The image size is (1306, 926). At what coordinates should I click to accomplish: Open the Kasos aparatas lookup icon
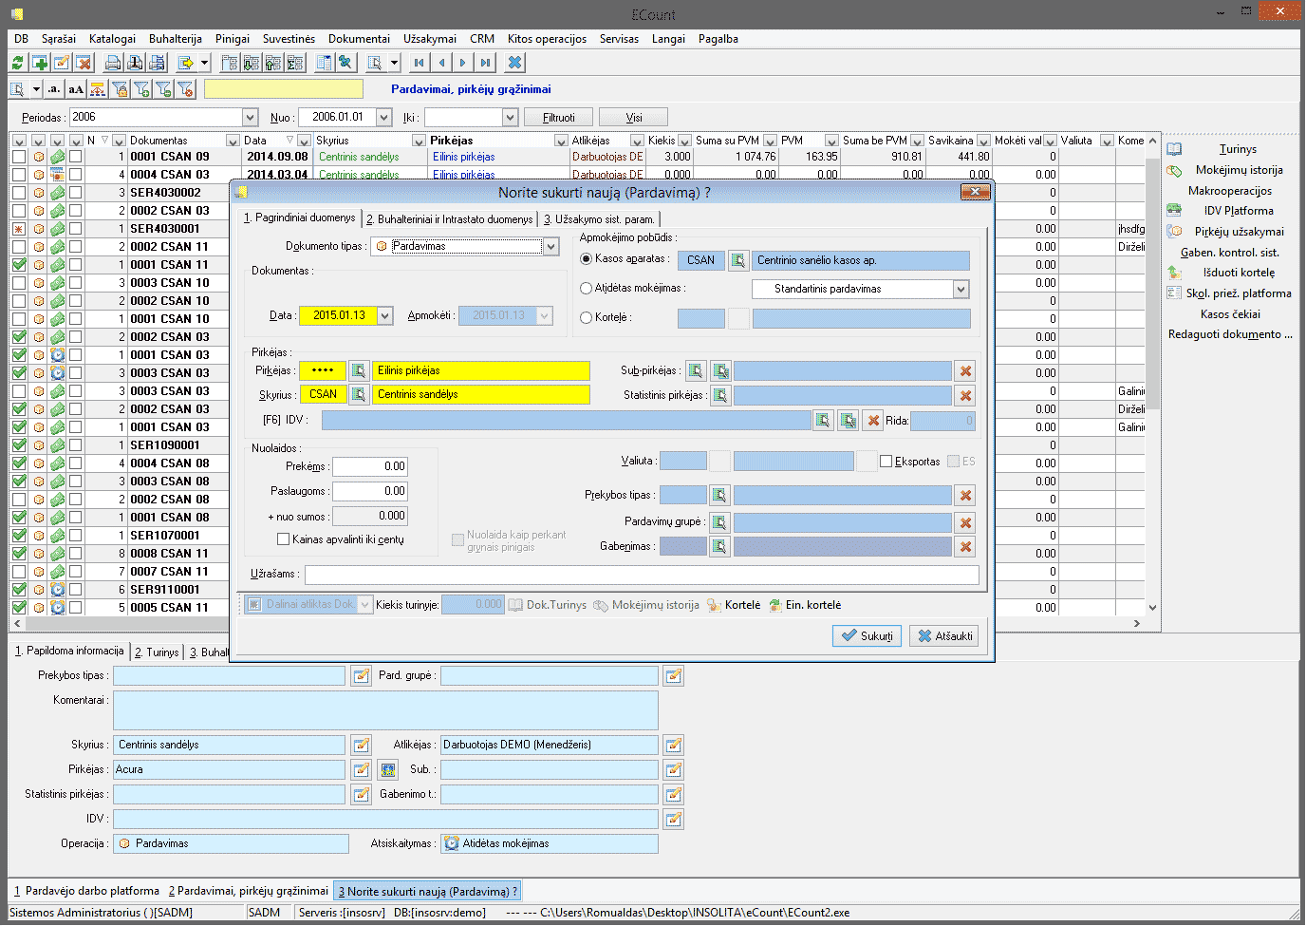(738, 260)
